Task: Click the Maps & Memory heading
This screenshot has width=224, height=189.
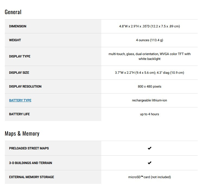Action: 22,133
